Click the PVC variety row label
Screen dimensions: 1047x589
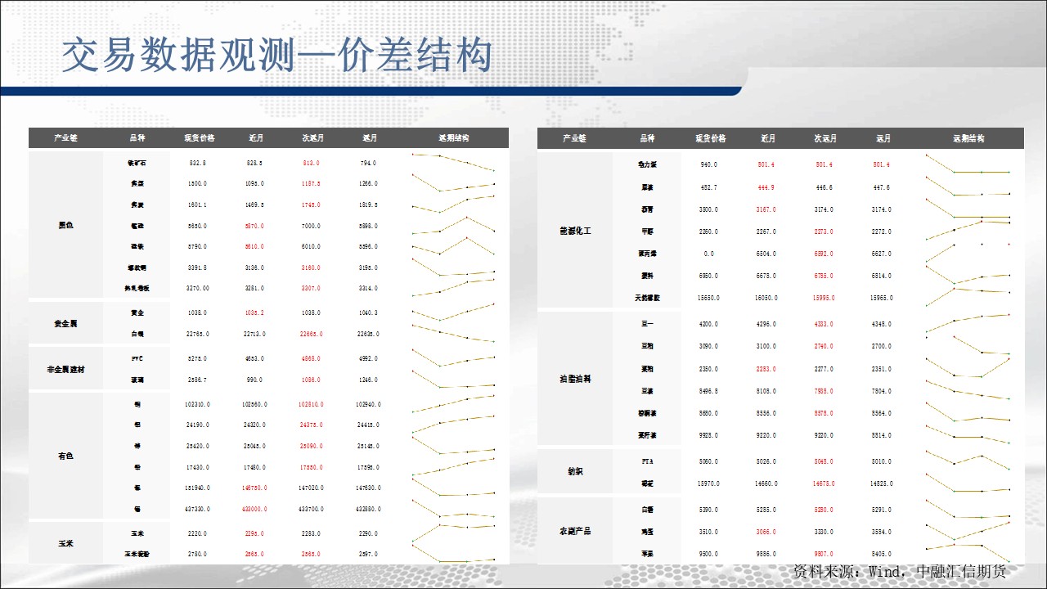[x=137, y=359]
